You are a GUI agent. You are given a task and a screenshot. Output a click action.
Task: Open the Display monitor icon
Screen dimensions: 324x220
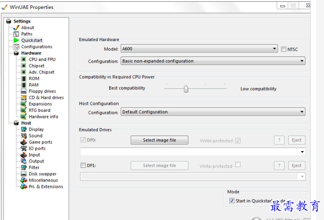point(24,129)
